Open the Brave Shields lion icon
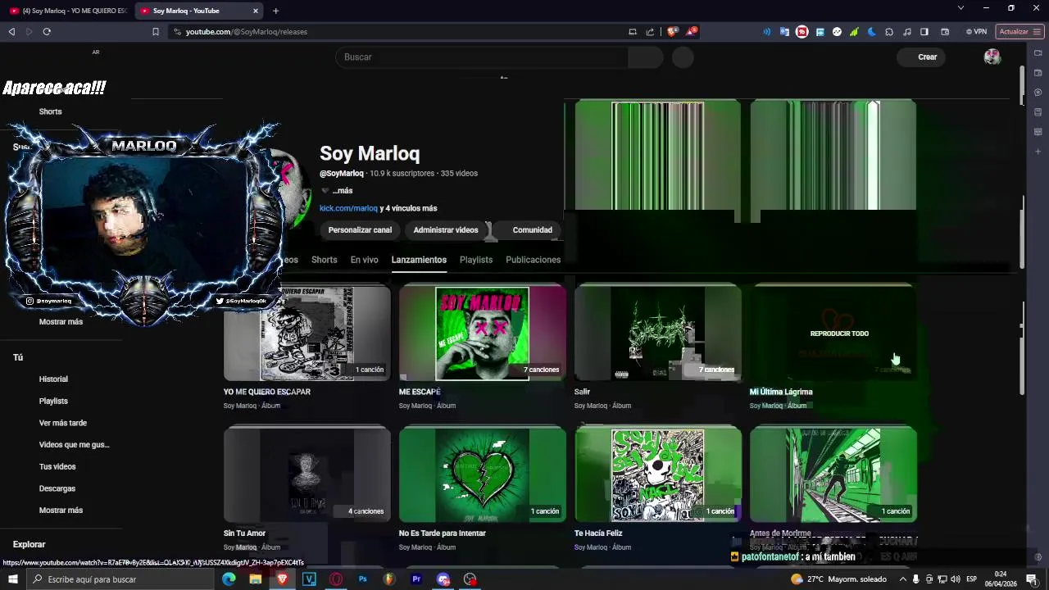Image resolution: width=1049 pixels, height=590 pixels. click(672, 32)
